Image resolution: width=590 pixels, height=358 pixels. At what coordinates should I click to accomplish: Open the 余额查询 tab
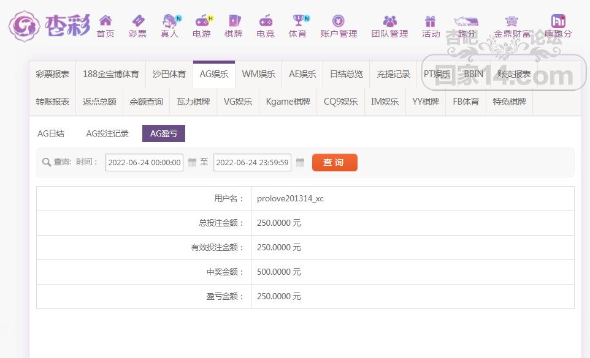[146, 102]
